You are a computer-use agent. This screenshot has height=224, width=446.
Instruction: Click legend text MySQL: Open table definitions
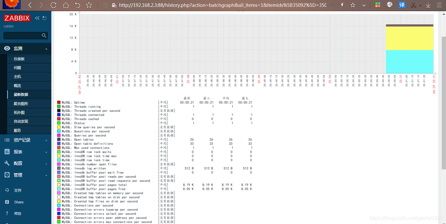pos(87,144)
